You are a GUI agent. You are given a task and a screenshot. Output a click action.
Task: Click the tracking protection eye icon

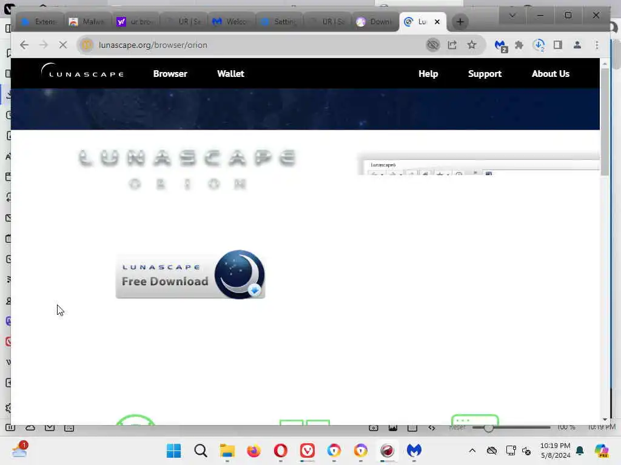(x=432, y=45)
